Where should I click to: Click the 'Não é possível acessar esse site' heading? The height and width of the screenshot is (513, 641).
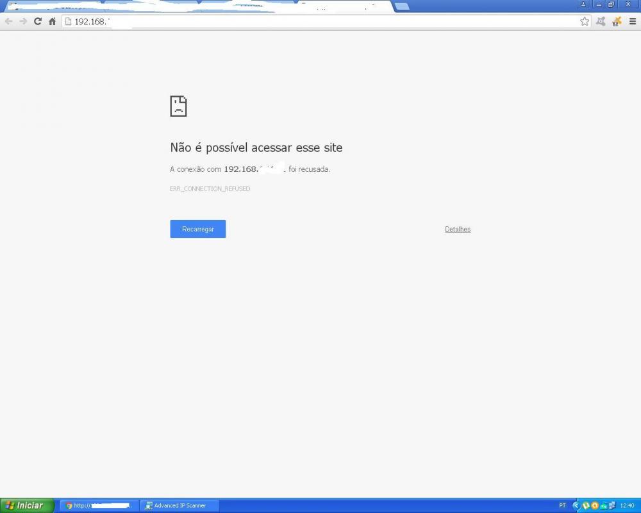[256, 147]
